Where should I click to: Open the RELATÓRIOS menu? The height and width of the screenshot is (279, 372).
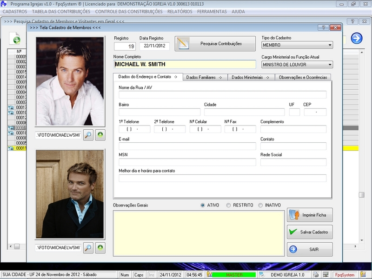(179, 11)
